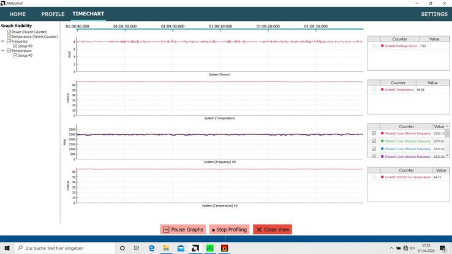Image resolution: width=452 pixels, height=254 pixels.
Task: Select the TIMECHART tab
Action: 88,14
